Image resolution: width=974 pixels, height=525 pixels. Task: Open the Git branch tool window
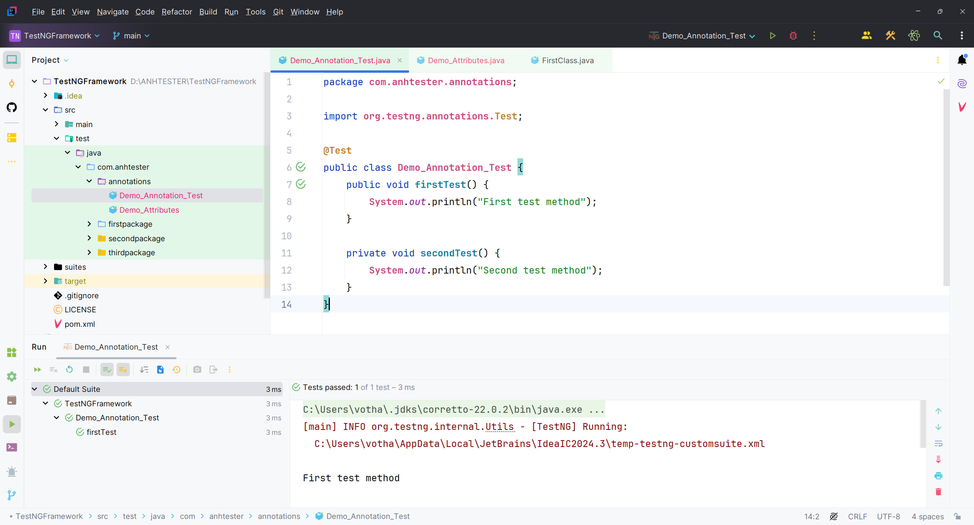click(12, 495)
